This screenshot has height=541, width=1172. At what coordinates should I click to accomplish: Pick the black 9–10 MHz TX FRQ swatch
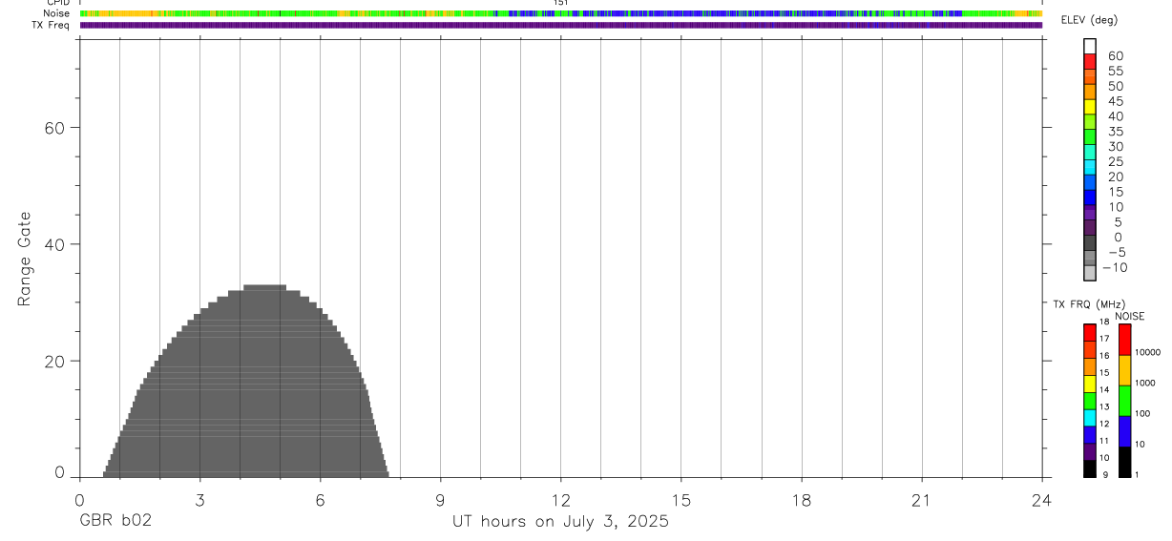coord(1090,468)
